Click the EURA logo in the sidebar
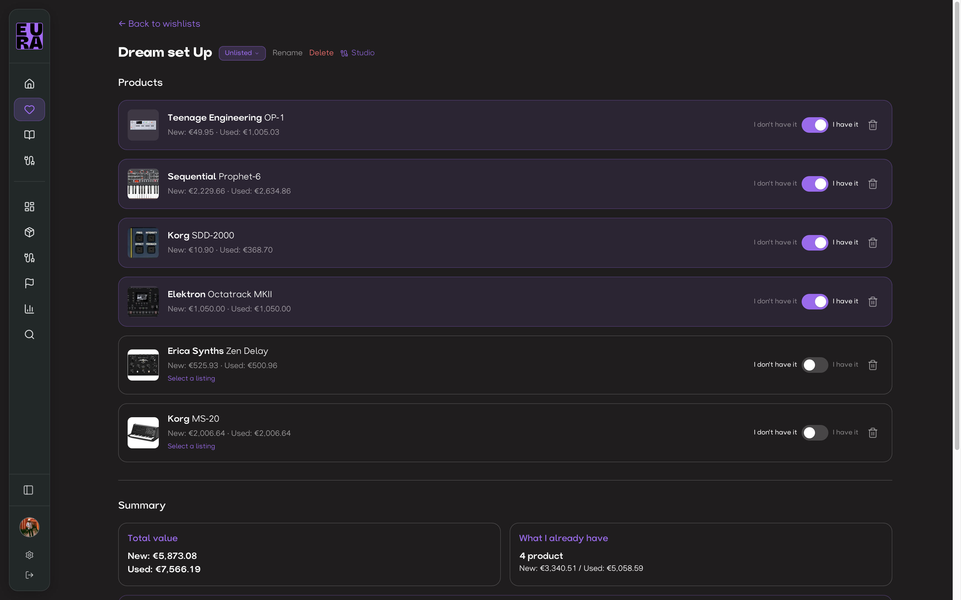This screenshot has width=961, height=600. [29, 36]
